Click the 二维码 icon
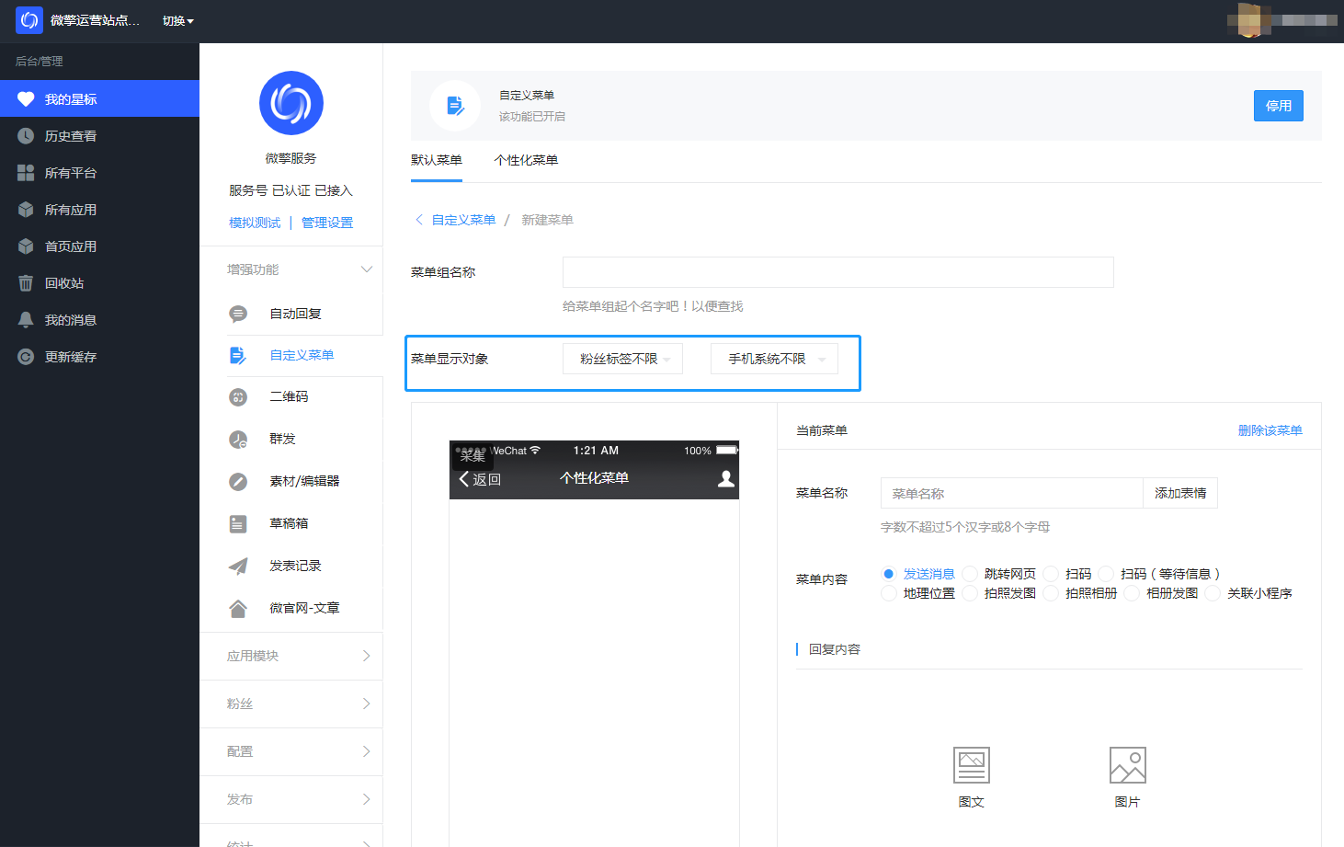Screen dimensions: 1344x847 click(x=238, y=396)
